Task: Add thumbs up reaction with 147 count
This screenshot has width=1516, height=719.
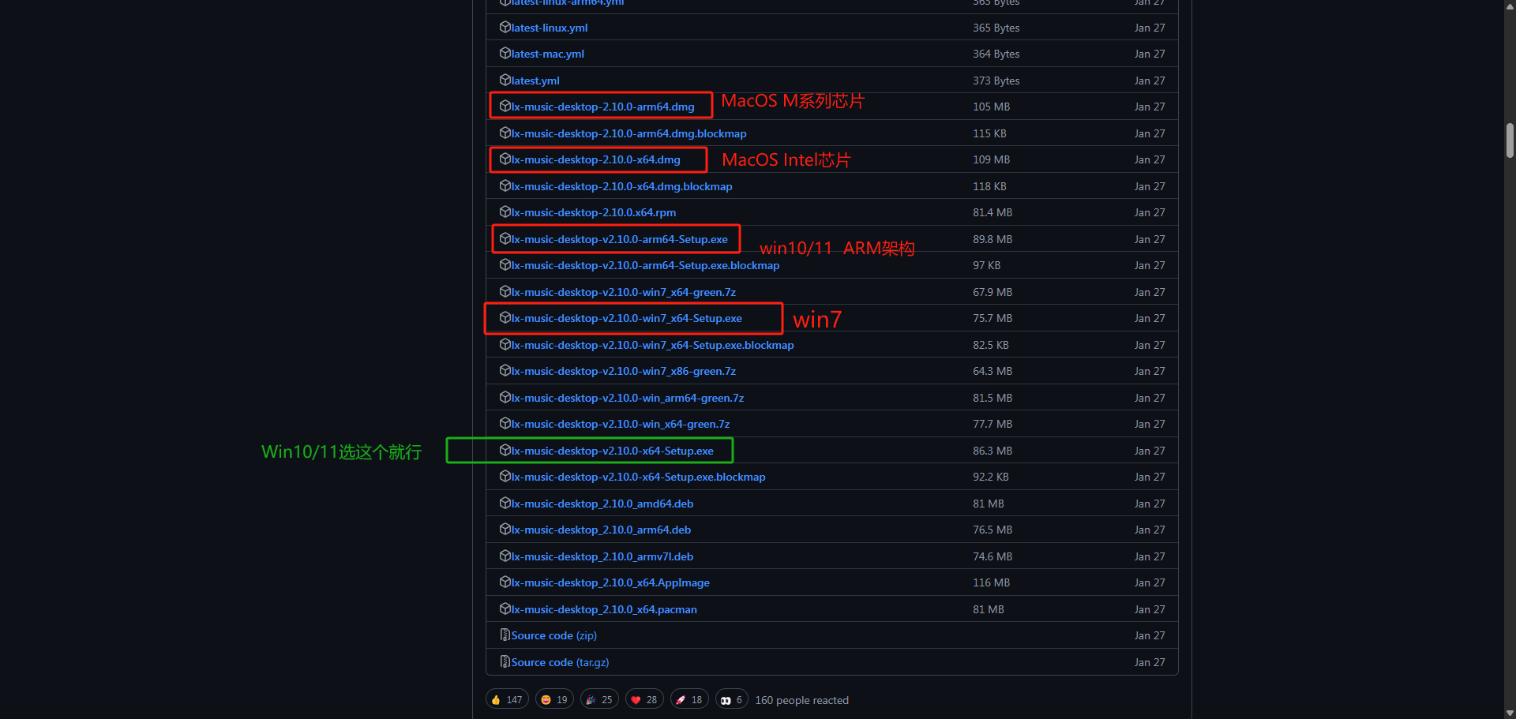Action: pyautogui.click(x=507, y=700)
